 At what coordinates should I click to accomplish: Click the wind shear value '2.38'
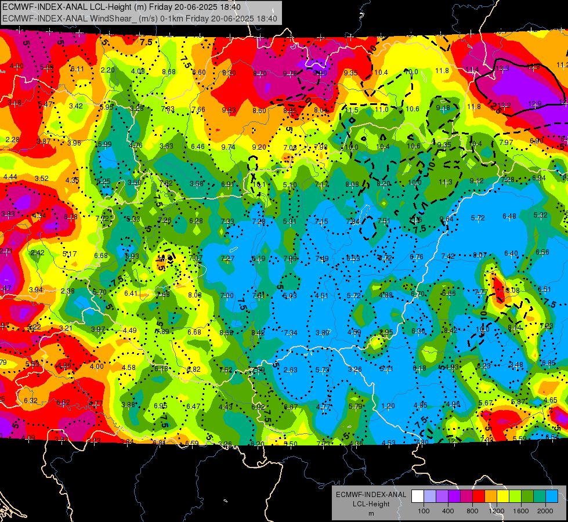[68, 291]
